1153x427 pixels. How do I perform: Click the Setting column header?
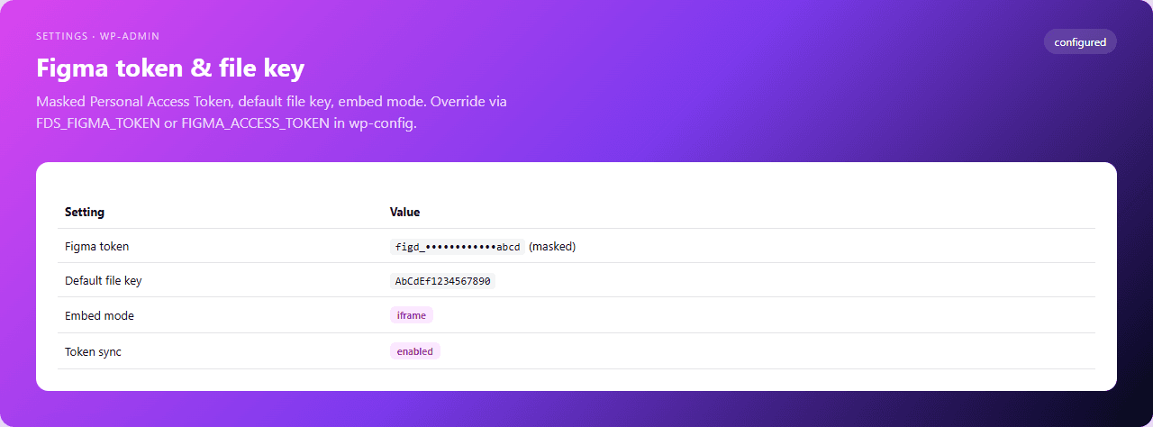tap(85, 213)
